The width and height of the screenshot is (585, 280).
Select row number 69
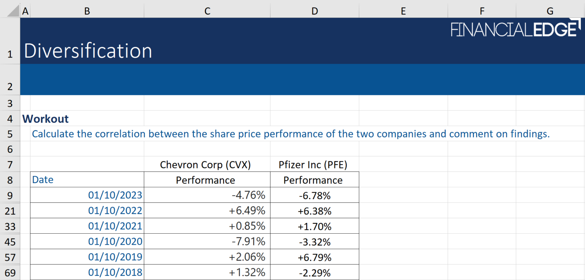tap(10, 272)
